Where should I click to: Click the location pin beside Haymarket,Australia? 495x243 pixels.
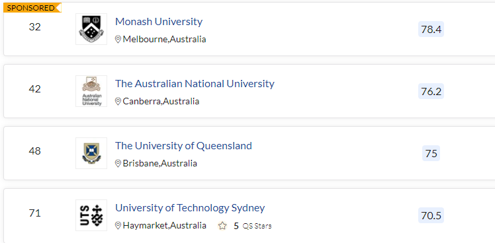118,226
